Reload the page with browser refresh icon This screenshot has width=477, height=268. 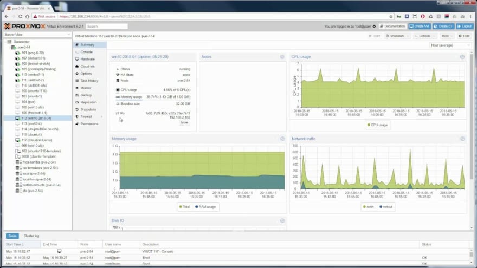(20, 16)
